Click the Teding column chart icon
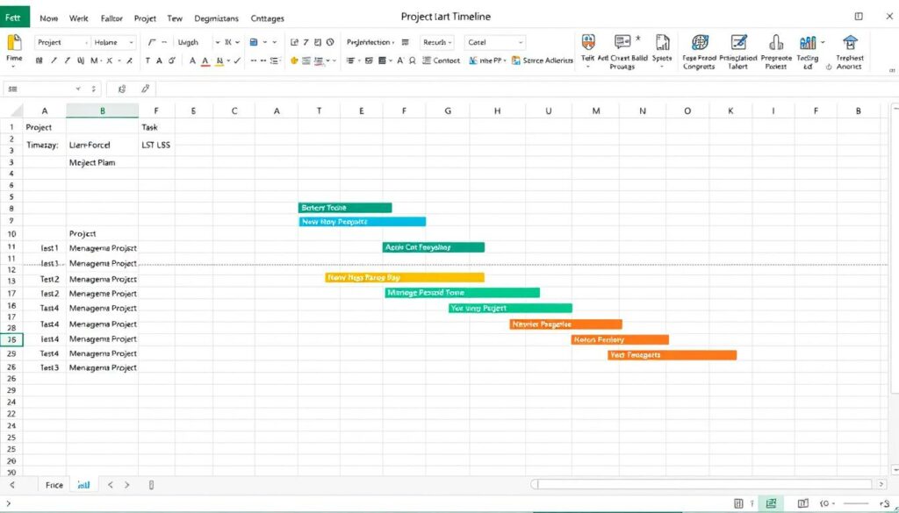Image resolution: width=899 pixels, height=513 pixels. 808,42
